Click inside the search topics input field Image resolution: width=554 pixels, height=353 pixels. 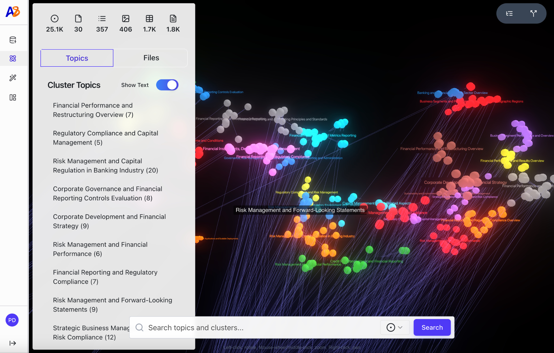[231, 327]
